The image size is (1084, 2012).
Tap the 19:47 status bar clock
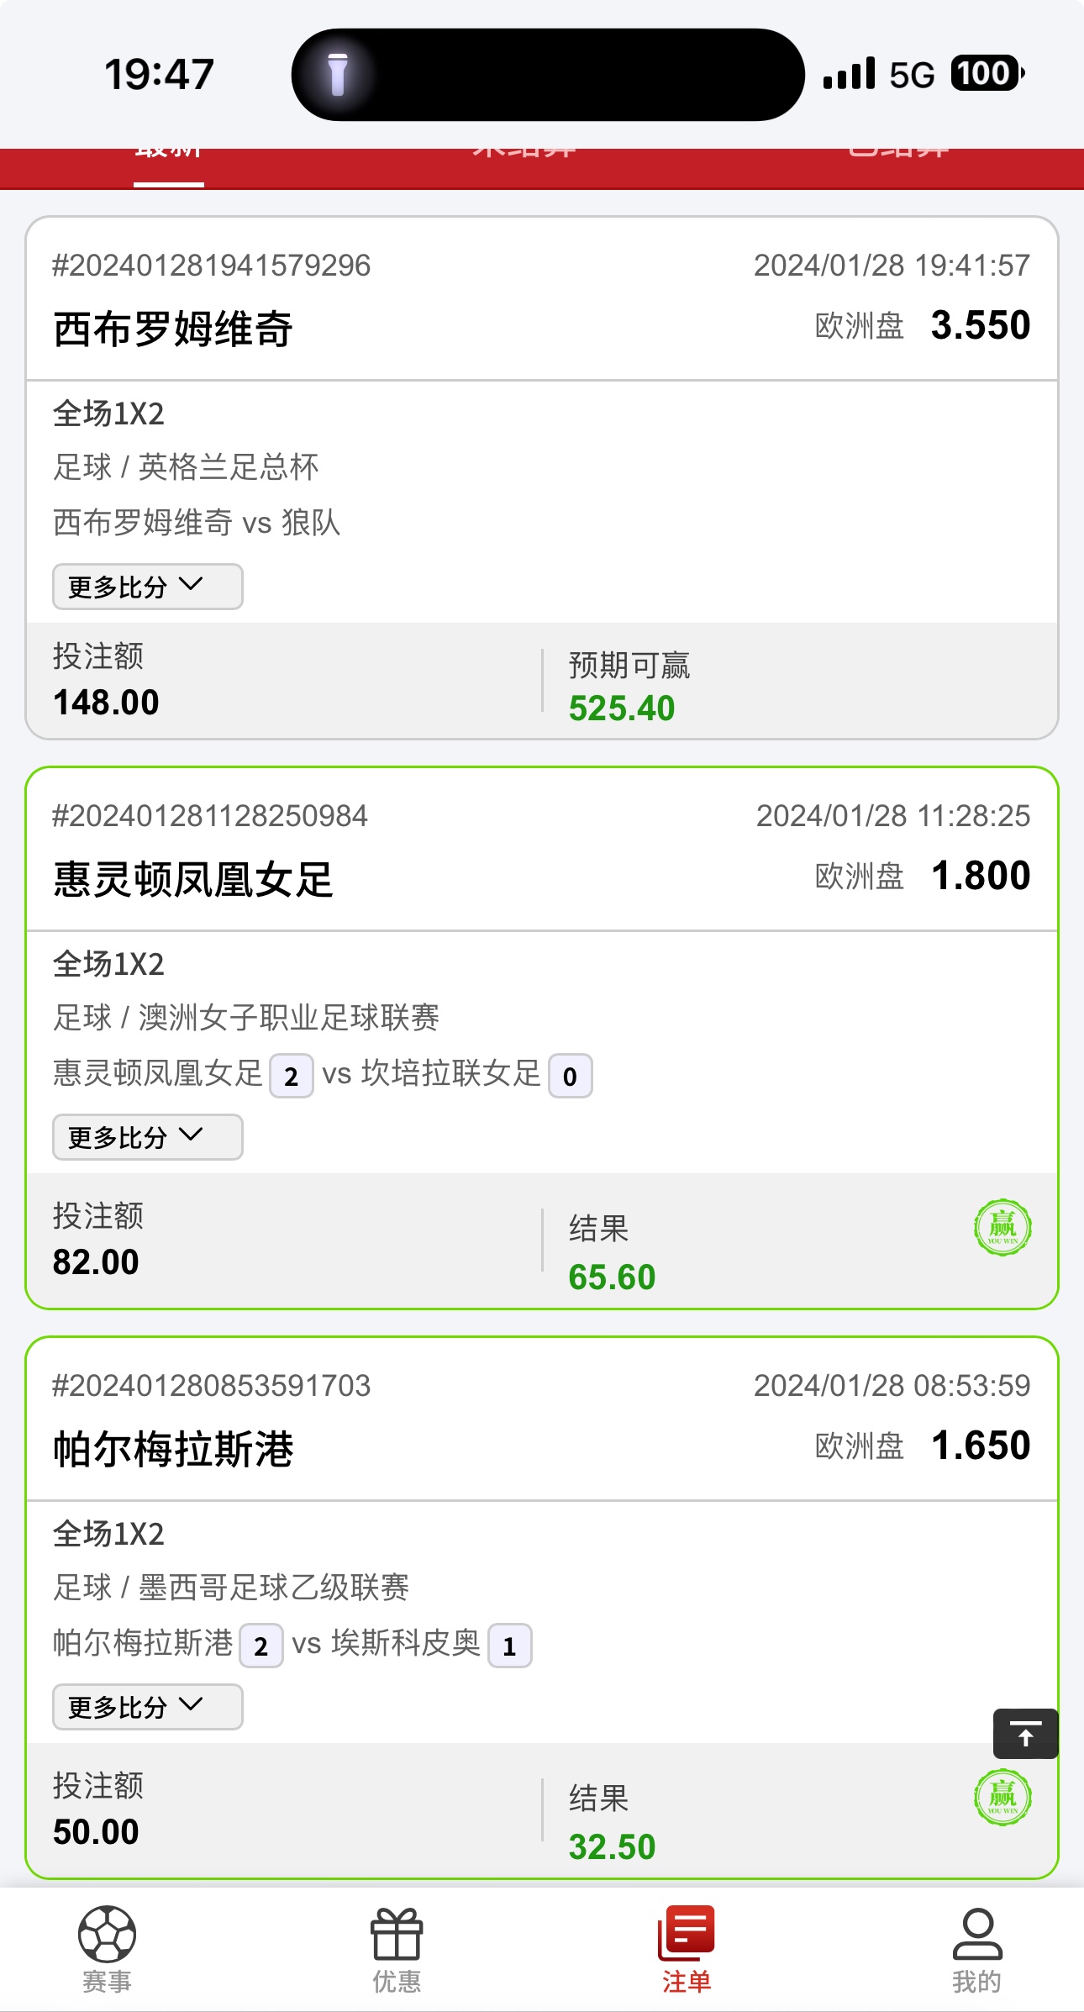click(159, 74)
